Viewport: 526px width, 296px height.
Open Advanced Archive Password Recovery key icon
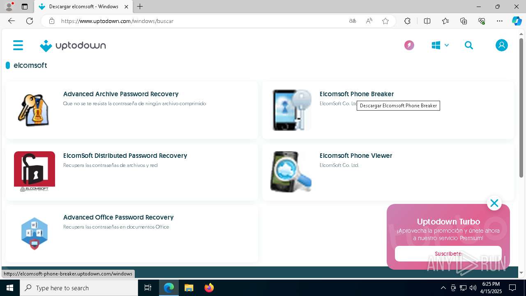[35, 110]
